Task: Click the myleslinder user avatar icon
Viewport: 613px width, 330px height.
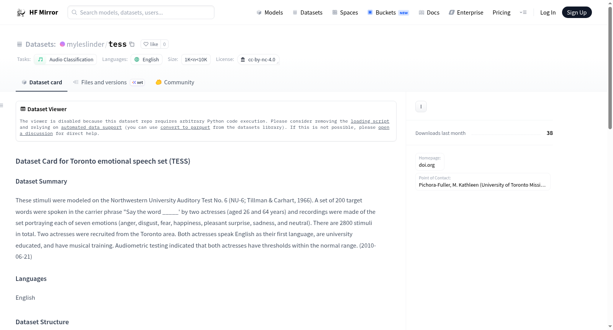Action: pos(62,44)
